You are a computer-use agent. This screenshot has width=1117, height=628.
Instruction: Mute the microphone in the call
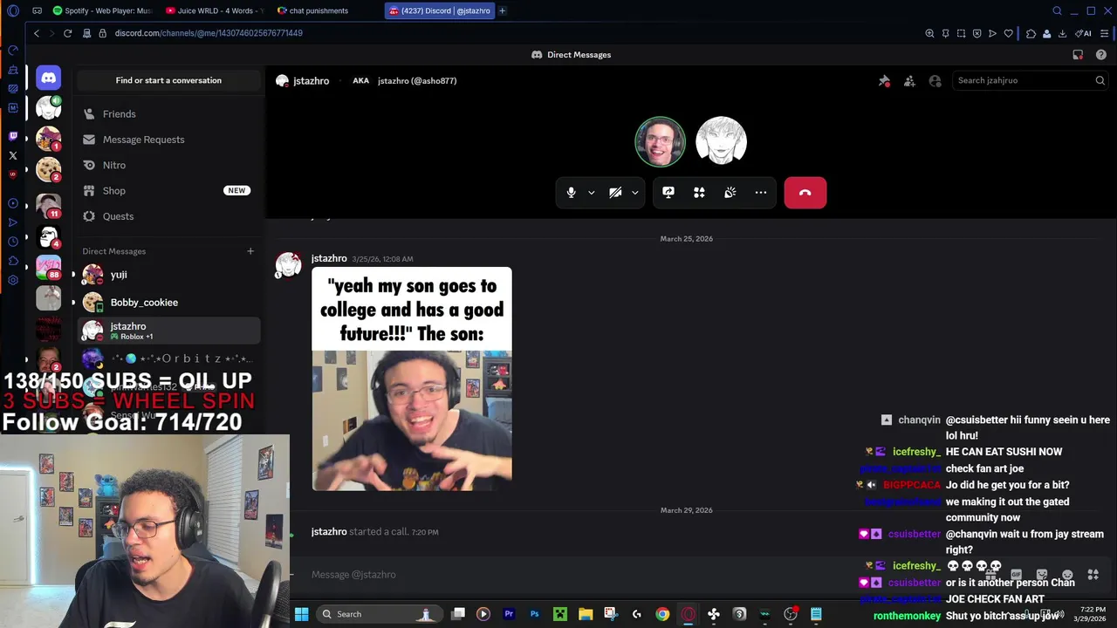[x=572, y=193]
